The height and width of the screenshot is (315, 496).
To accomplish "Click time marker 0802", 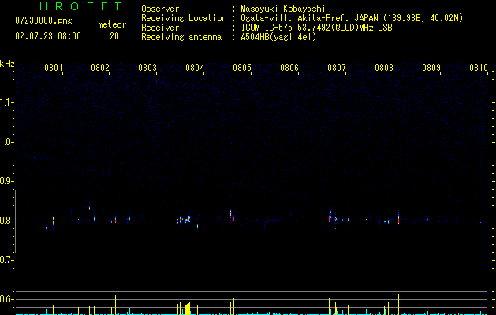I will coord(100,68).
